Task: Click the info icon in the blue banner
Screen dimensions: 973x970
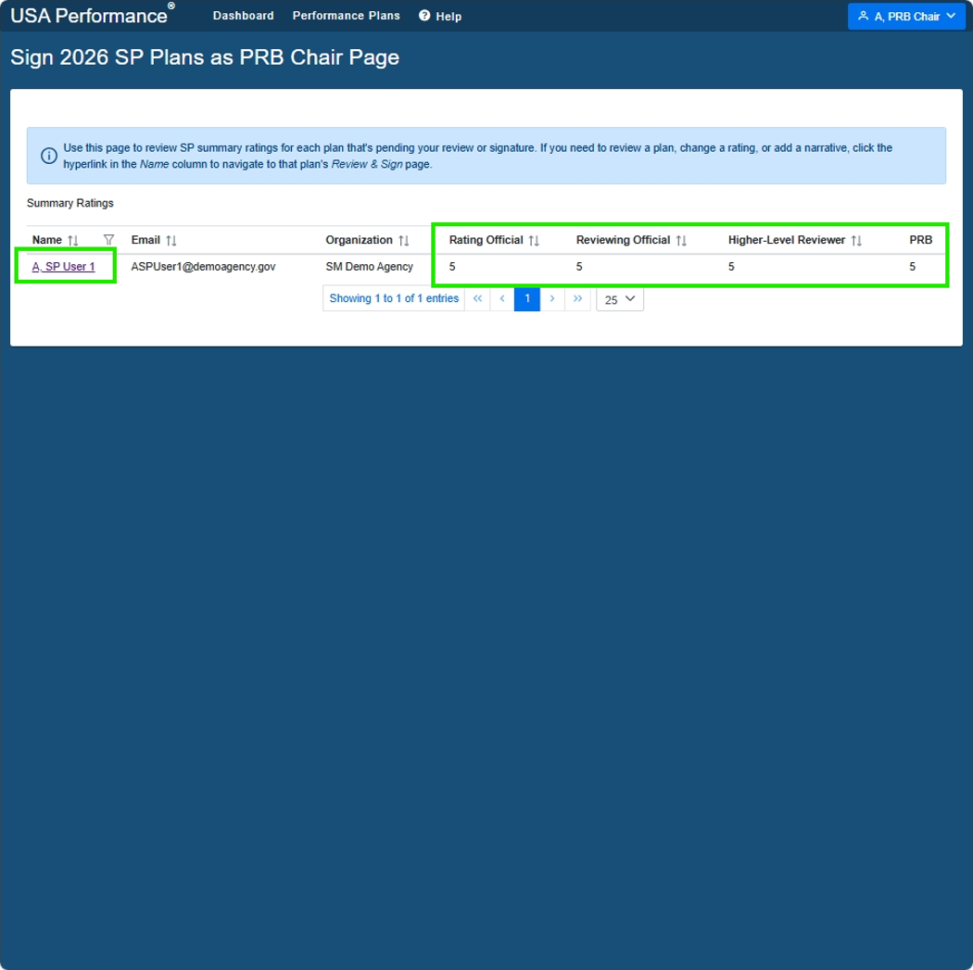Action: [49, 156]
